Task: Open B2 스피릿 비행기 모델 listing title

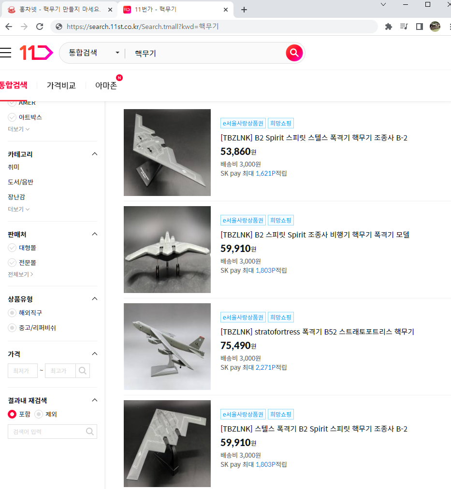Action: 315,235
